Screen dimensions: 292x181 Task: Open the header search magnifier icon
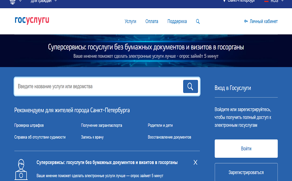pos(198,22)
